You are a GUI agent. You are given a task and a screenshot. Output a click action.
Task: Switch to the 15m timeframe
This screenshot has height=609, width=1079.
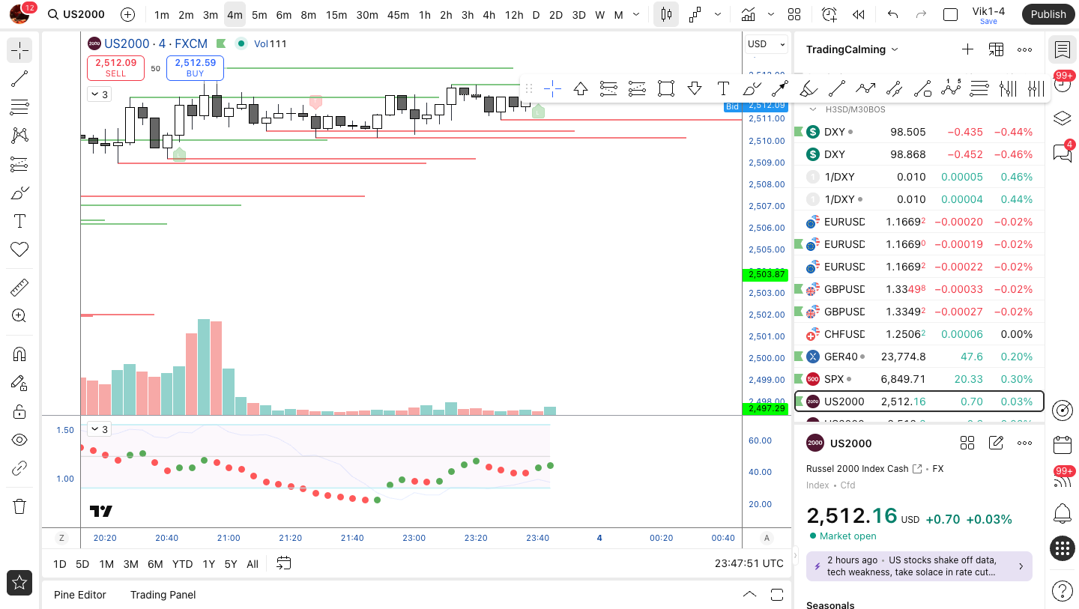[x=336, y=14]
